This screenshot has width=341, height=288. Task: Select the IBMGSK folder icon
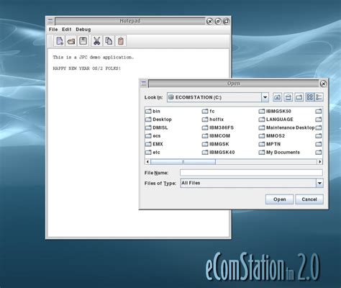point(205,144)
